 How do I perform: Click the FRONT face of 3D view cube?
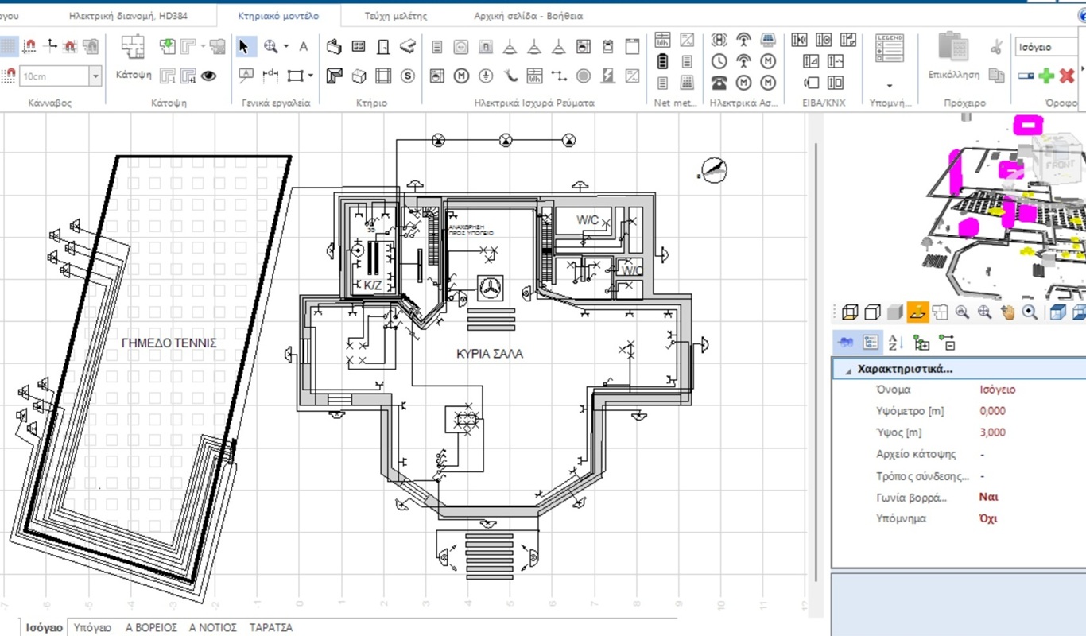pos(1061,164)
